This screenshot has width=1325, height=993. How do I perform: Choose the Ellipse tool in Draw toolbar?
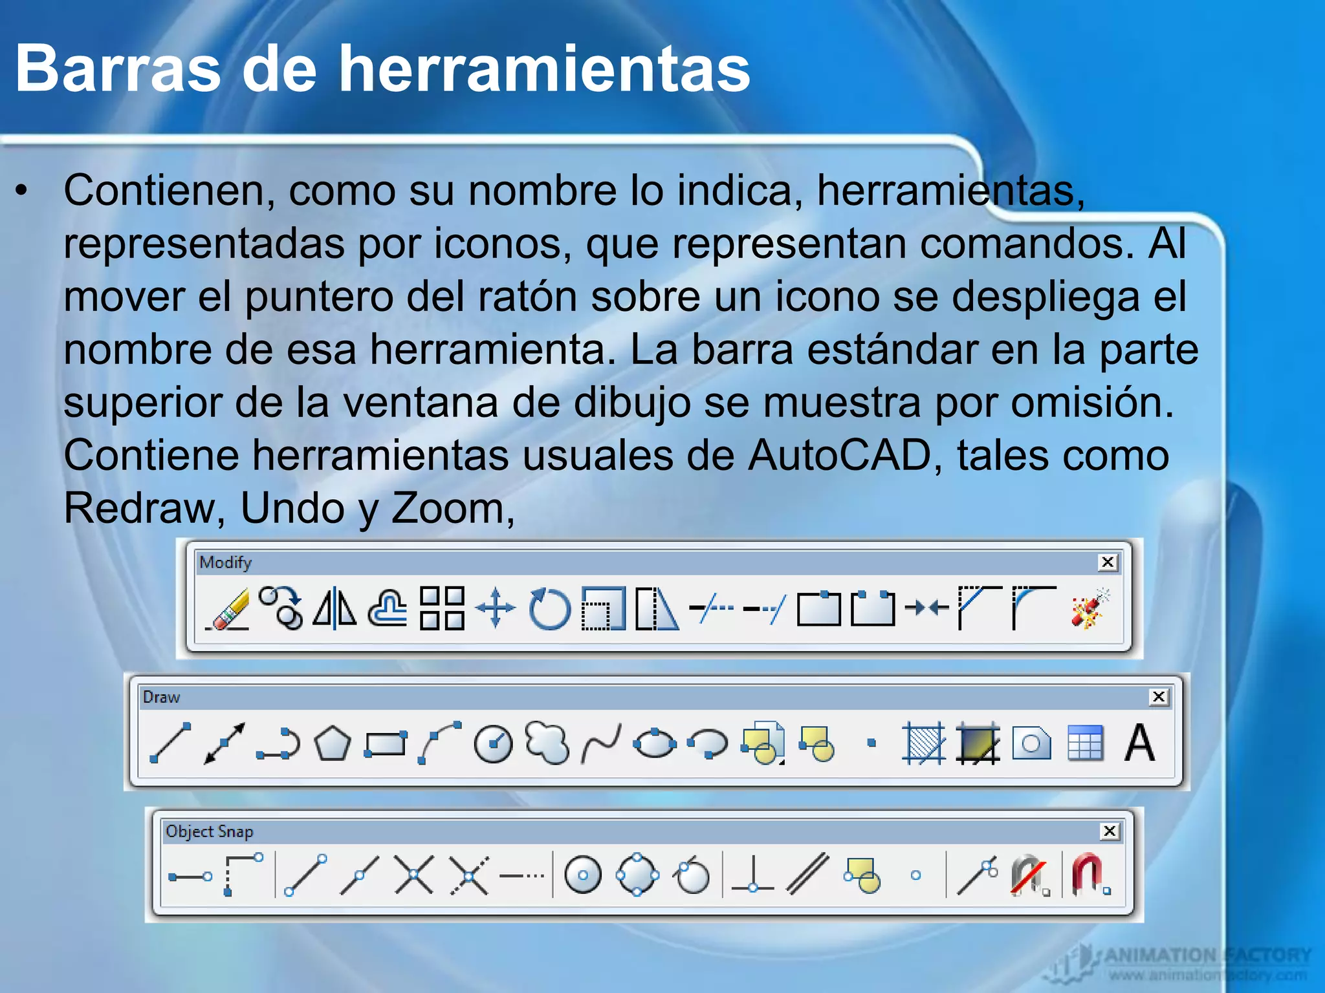655,743
